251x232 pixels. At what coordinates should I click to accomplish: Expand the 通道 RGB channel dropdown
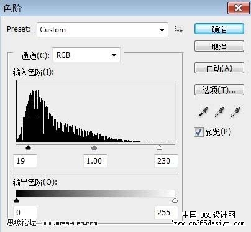pos(86,55)
